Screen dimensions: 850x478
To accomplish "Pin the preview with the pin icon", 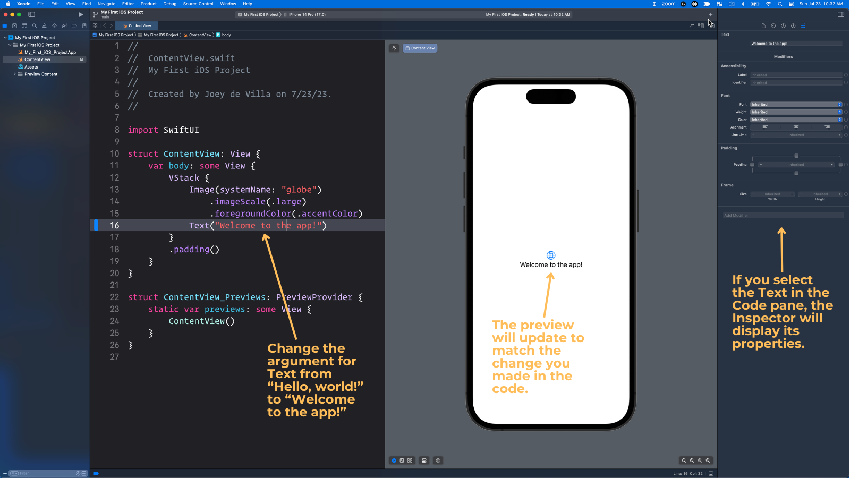I will click(394, 48).
